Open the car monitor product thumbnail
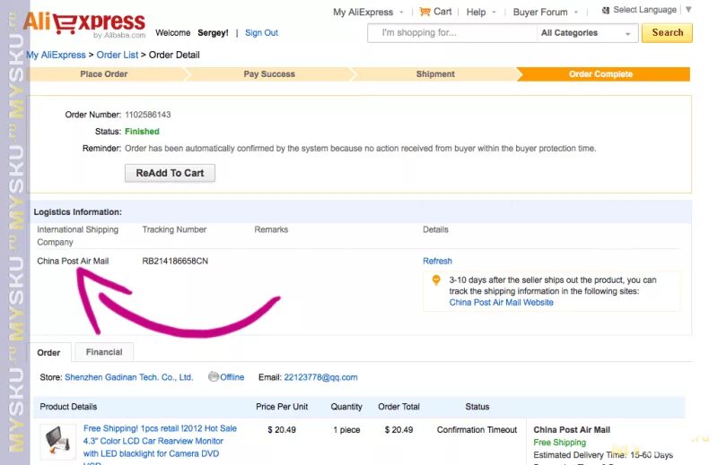718x465 pixels. (57, 441)
